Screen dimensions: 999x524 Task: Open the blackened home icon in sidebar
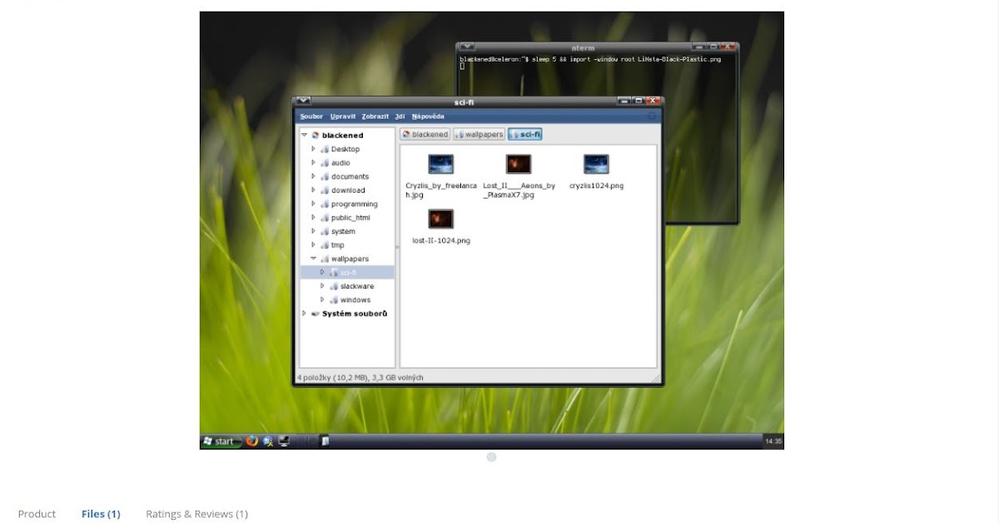point(316,134)
